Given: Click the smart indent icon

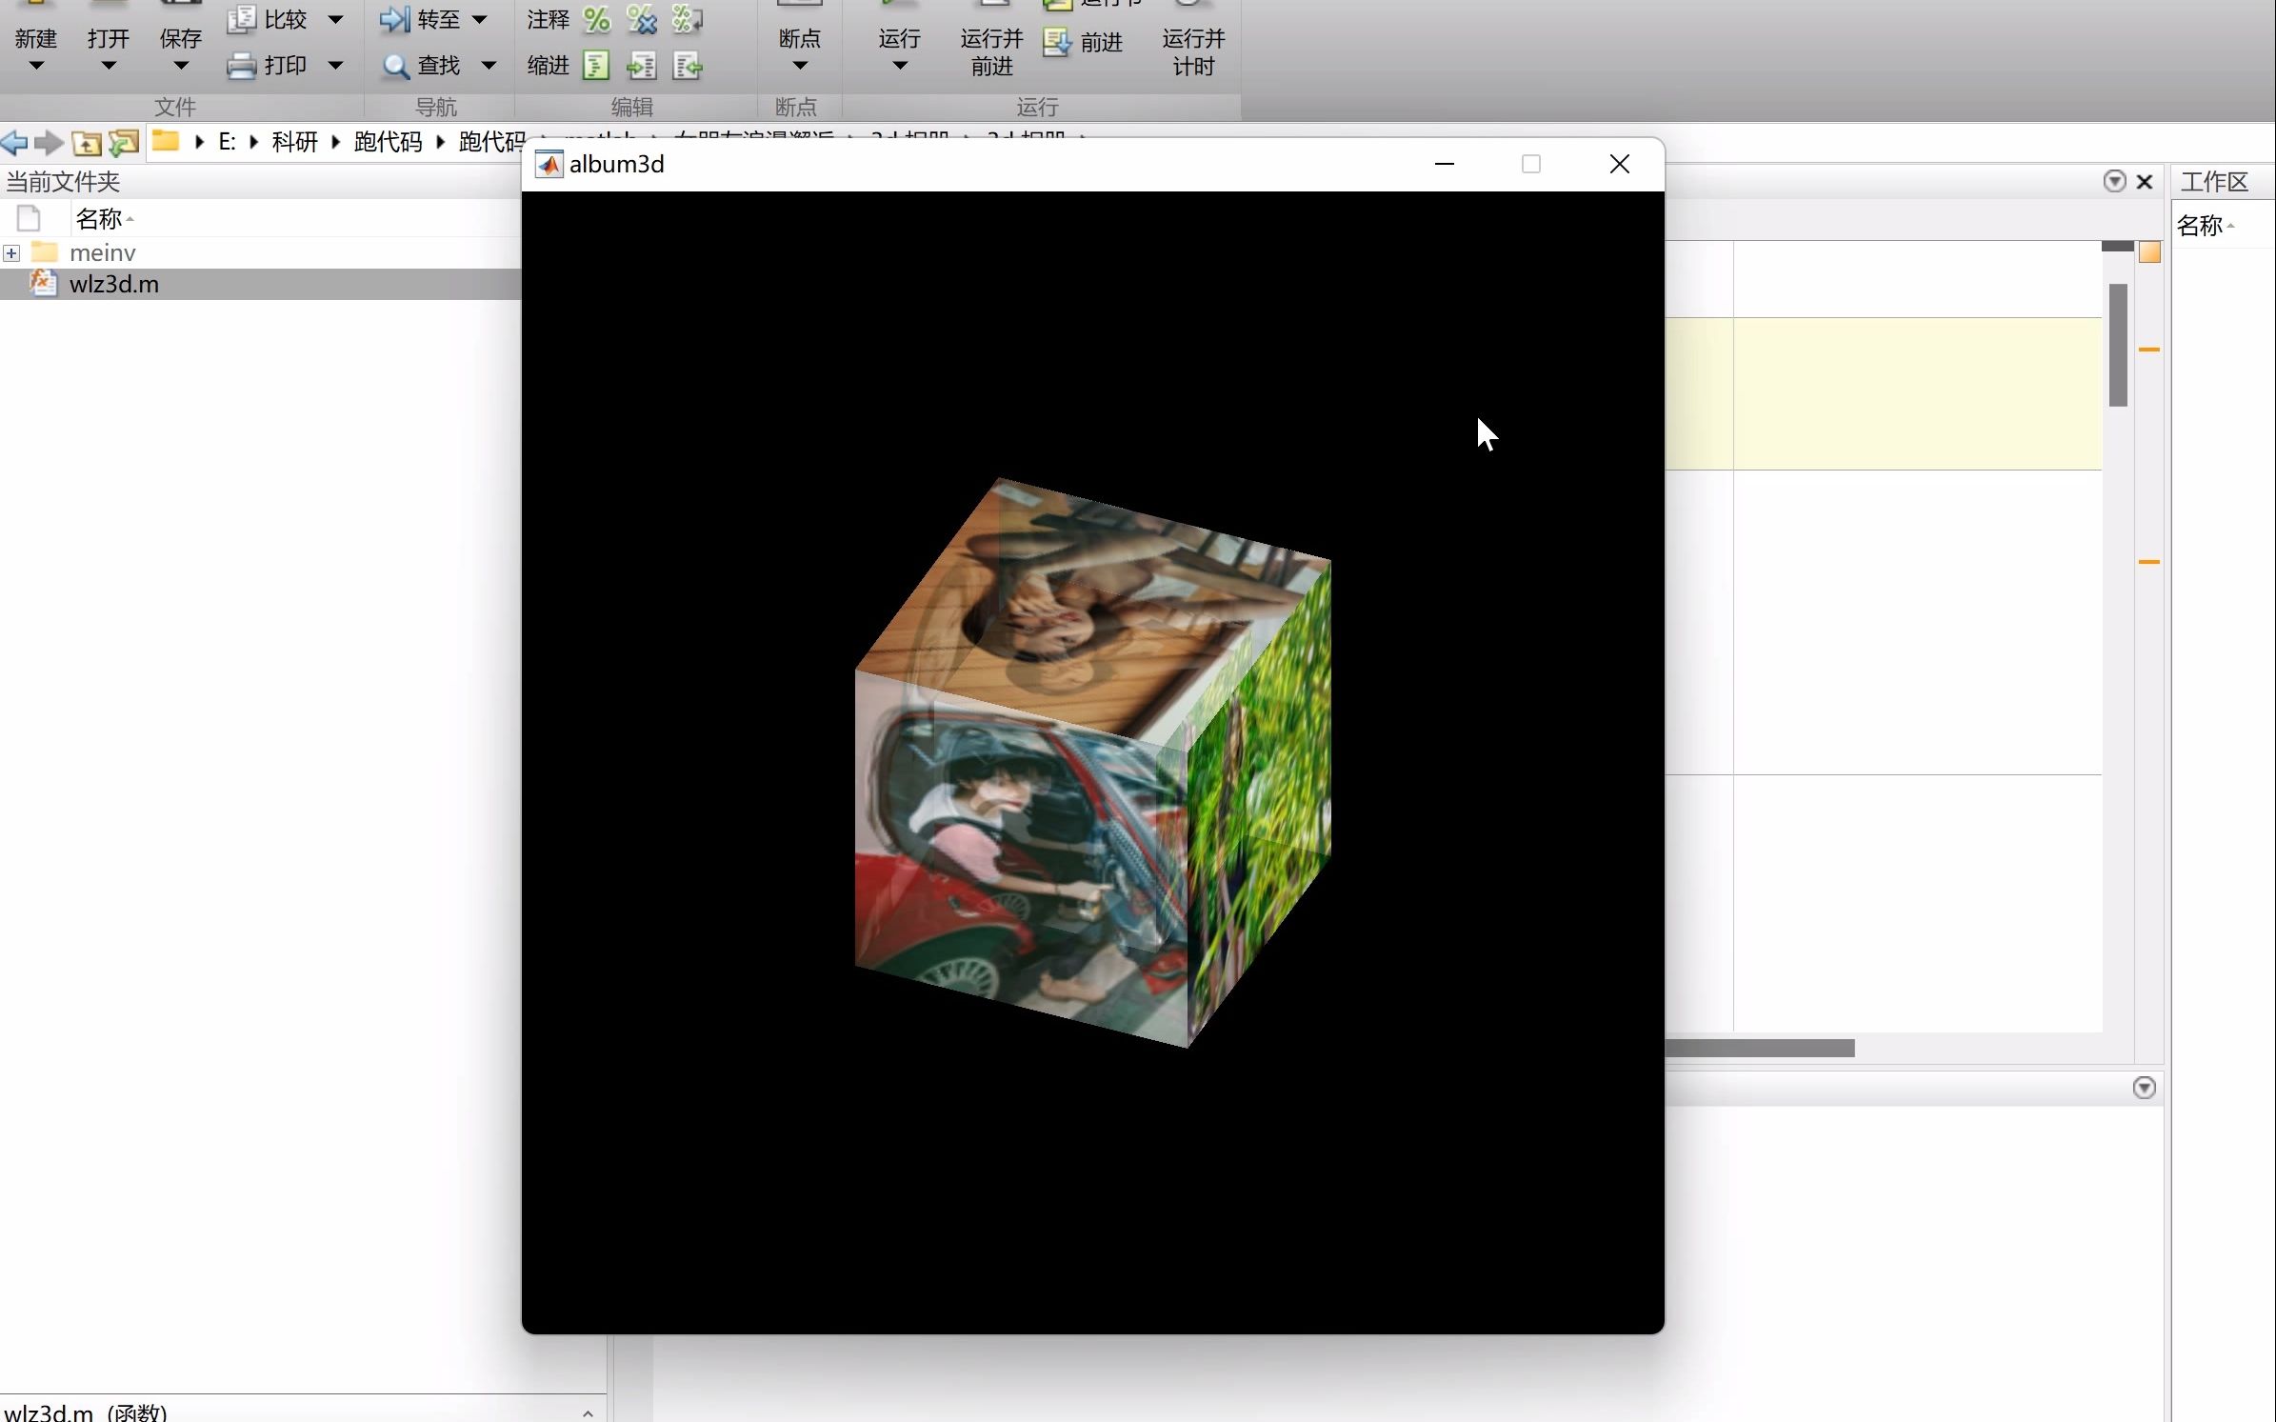Looking at the screenshot, I should [x=596, y=66].
